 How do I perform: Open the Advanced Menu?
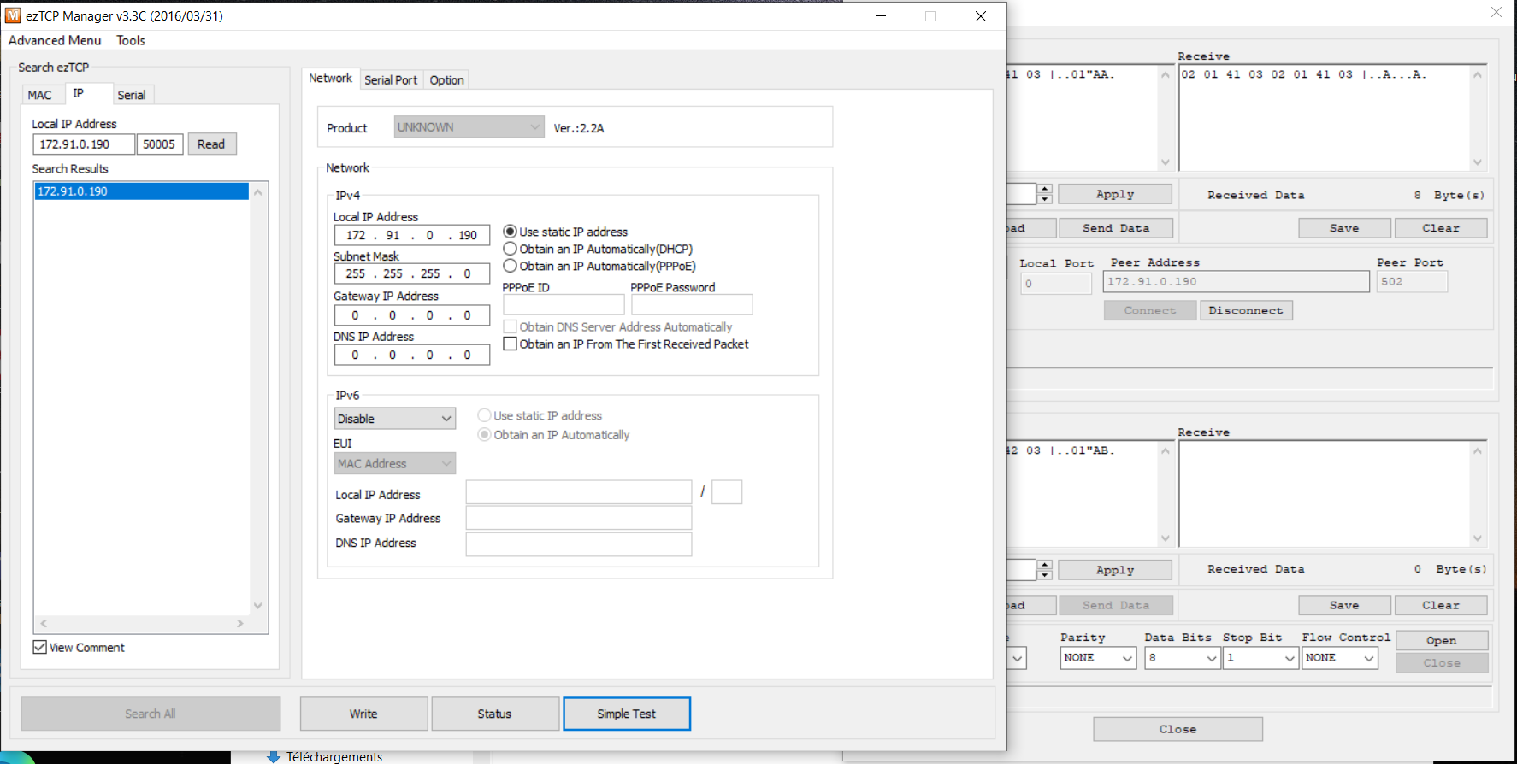tap(55, 40)
